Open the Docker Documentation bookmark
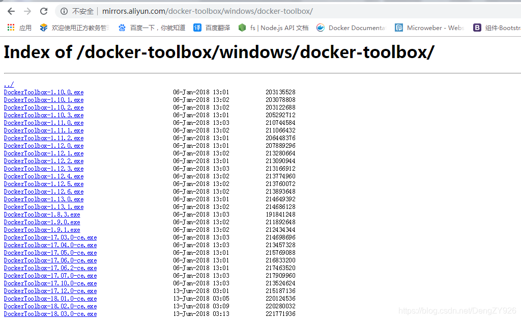This screenshot has height=320, width=521. [351, 28]
